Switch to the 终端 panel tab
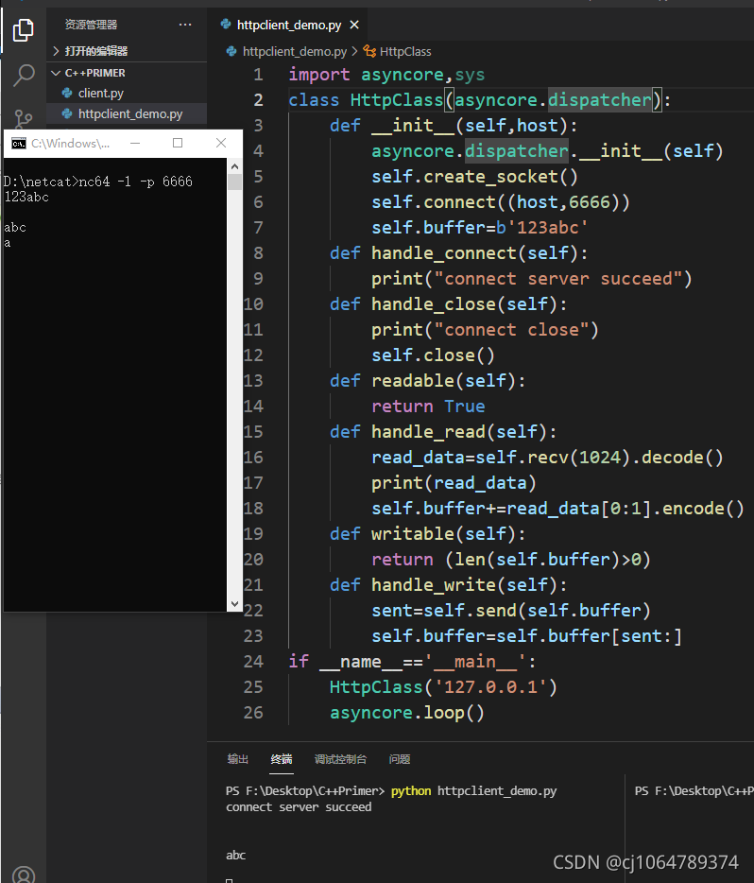This screenshot has width=754, height=883. coord(282,759)
